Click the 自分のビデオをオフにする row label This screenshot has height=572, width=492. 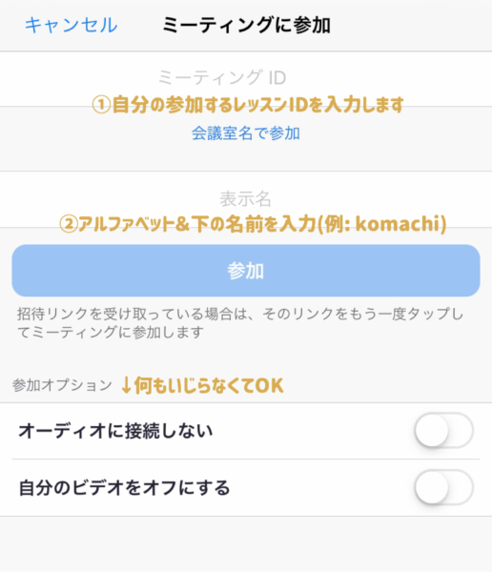click(125, 487)
